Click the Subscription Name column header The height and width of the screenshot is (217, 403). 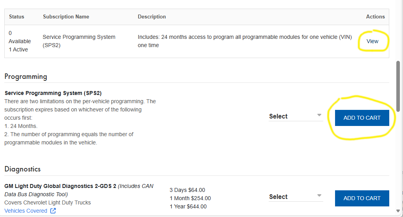pyautogui.click(x=66, y=16)
